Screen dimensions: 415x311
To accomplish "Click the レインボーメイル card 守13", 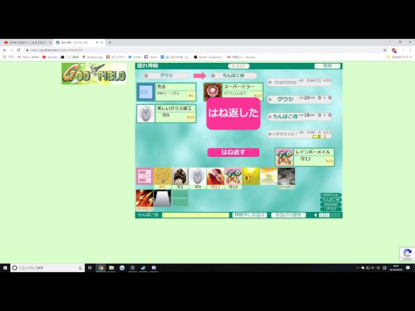I will 305,157.
